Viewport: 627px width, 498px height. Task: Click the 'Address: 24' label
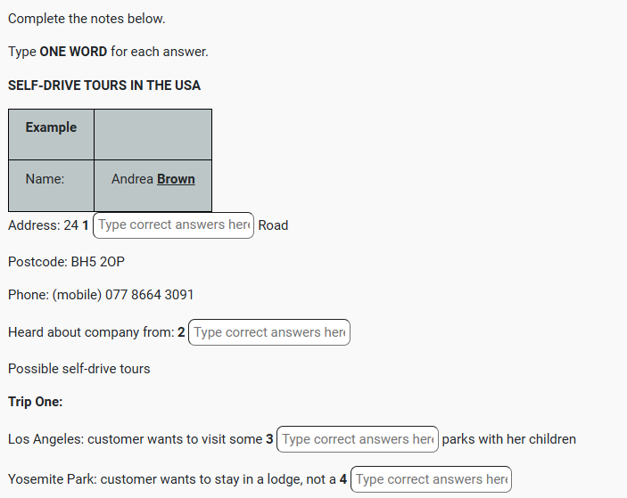tap(43, 225)
